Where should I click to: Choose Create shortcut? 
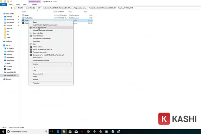51,74
